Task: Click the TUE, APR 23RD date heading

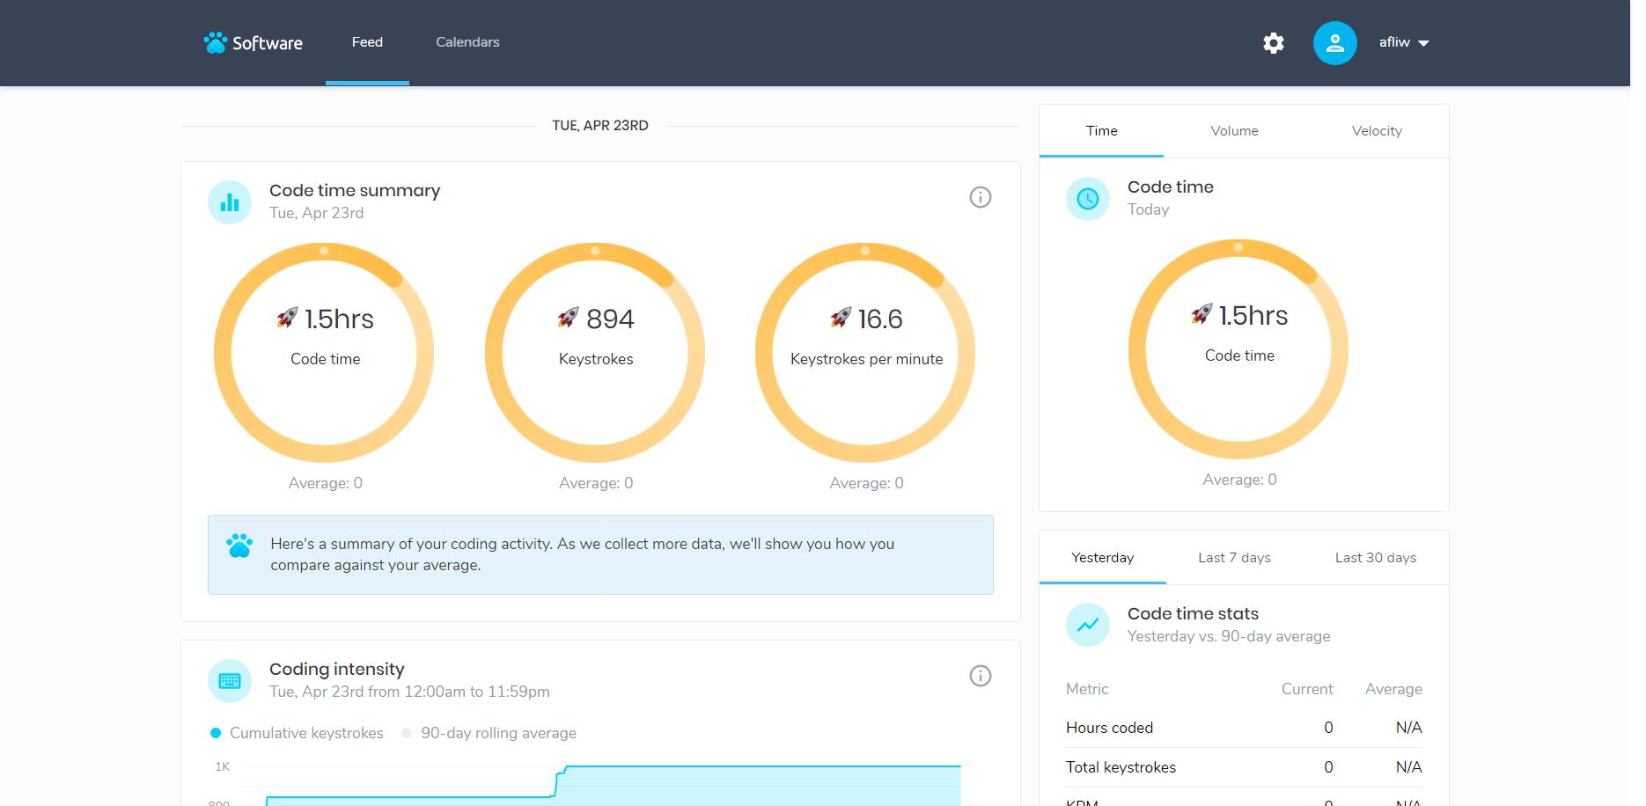Action: (x=600, y=126)
